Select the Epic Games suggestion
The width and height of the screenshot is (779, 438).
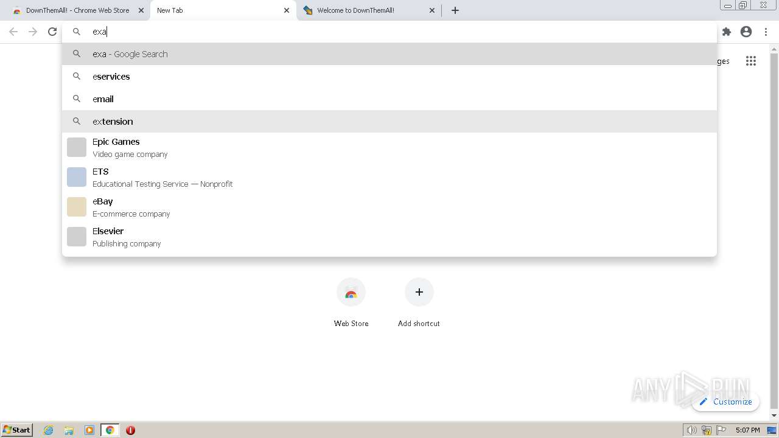pos(389,148)
